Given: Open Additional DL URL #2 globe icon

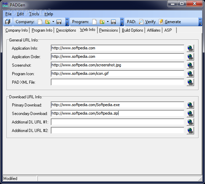Looking at the screenshot, I should pyautogui.click(x=190, y=131).
